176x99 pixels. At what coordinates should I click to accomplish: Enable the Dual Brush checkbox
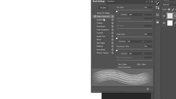point(95,26)
